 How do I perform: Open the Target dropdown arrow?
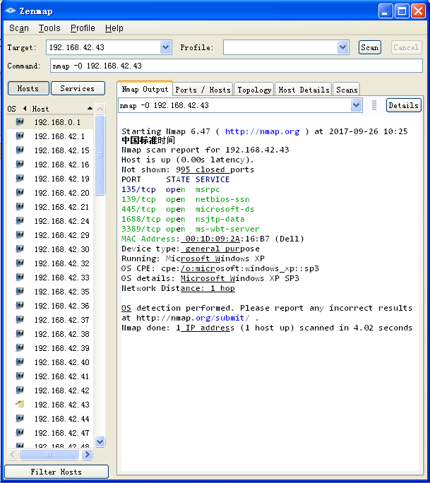166,47
